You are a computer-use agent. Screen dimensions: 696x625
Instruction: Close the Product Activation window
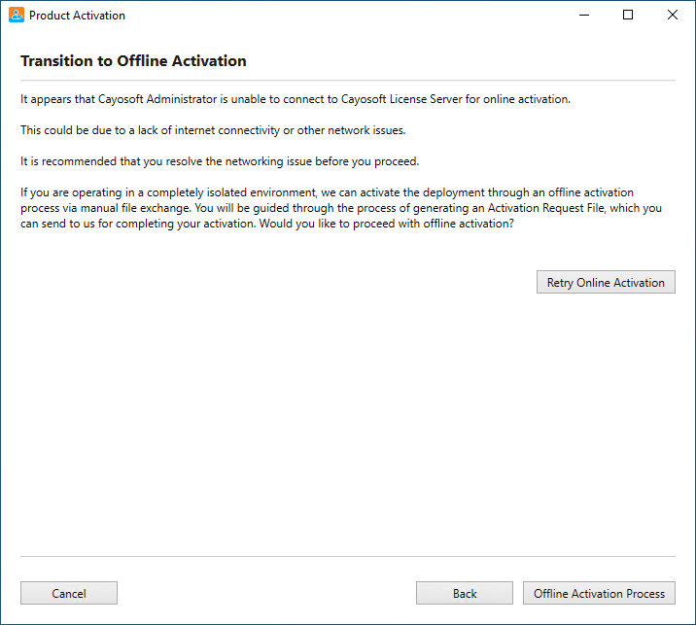tap(672, 16)
